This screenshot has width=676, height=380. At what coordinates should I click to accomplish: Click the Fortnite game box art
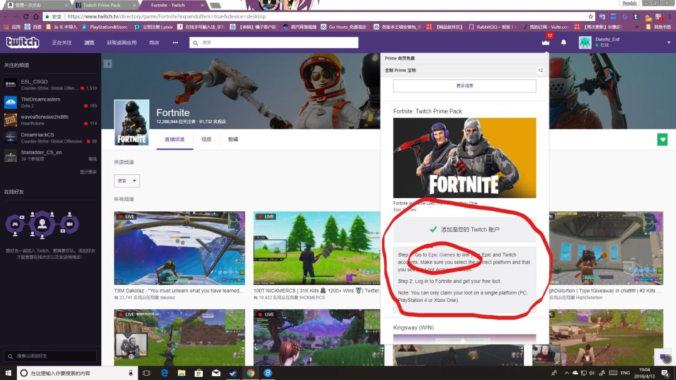coord(131,122)
